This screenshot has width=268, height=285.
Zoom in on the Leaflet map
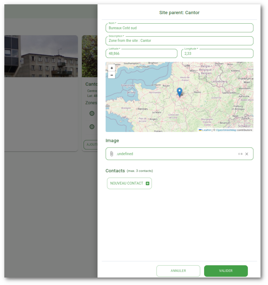click(112, 68)
